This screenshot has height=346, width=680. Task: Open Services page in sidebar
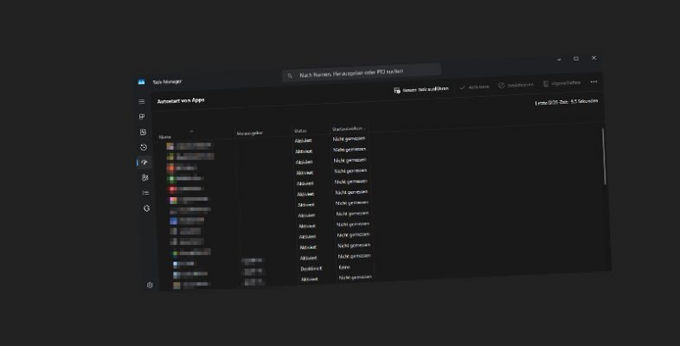point(146,208)
